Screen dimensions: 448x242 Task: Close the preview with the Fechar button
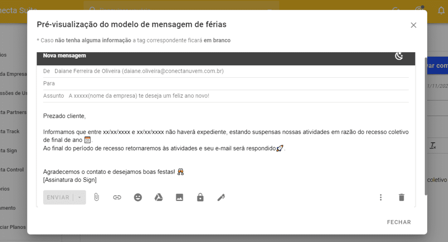tap(398, 222)
